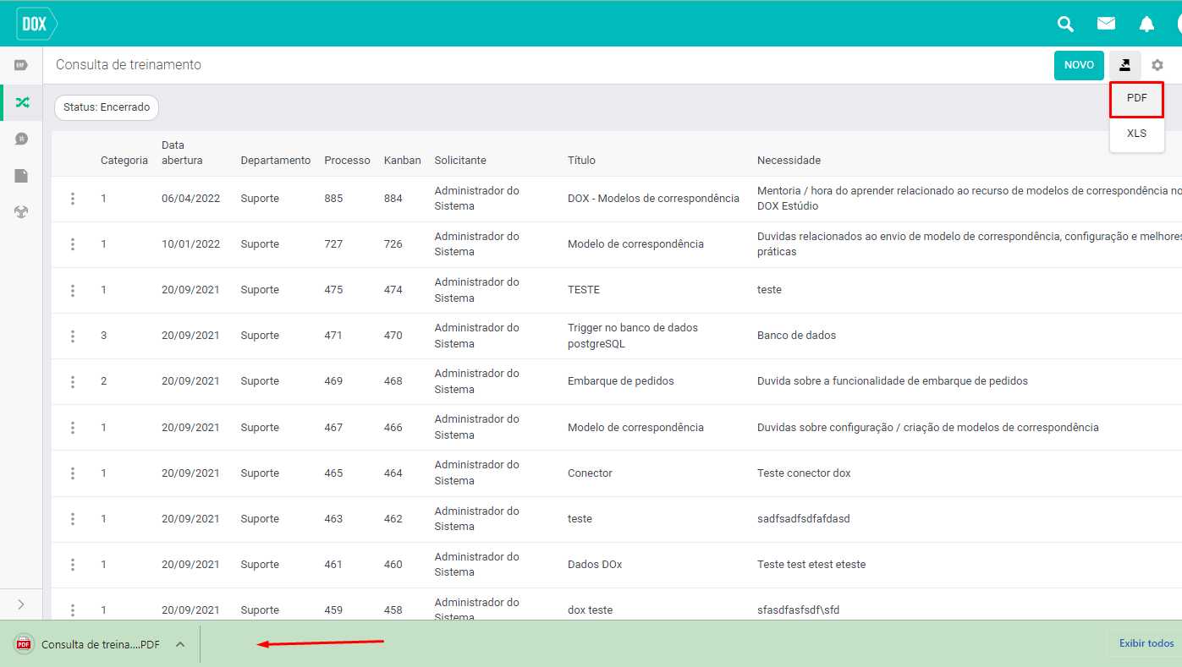Sort by Necessidade column header

pos(789,161)
